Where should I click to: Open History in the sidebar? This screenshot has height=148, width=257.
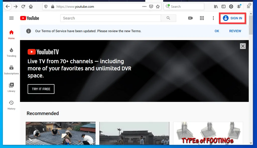(11, 105)
